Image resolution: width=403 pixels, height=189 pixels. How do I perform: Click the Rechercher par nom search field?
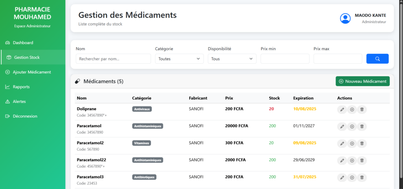(113, 59)
